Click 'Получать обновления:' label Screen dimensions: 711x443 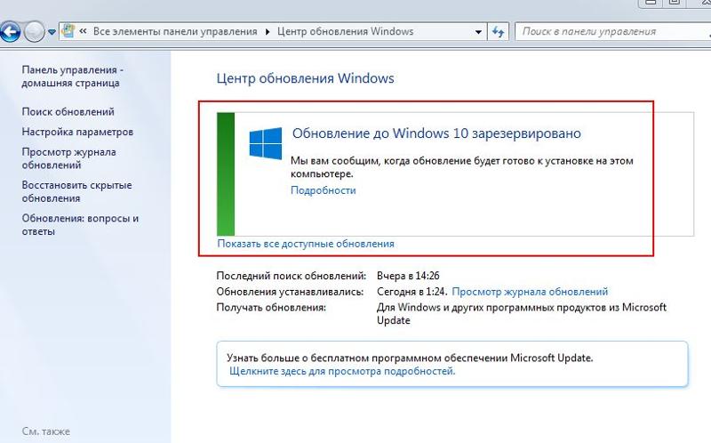pyautogui.click(x=271, y=308)
